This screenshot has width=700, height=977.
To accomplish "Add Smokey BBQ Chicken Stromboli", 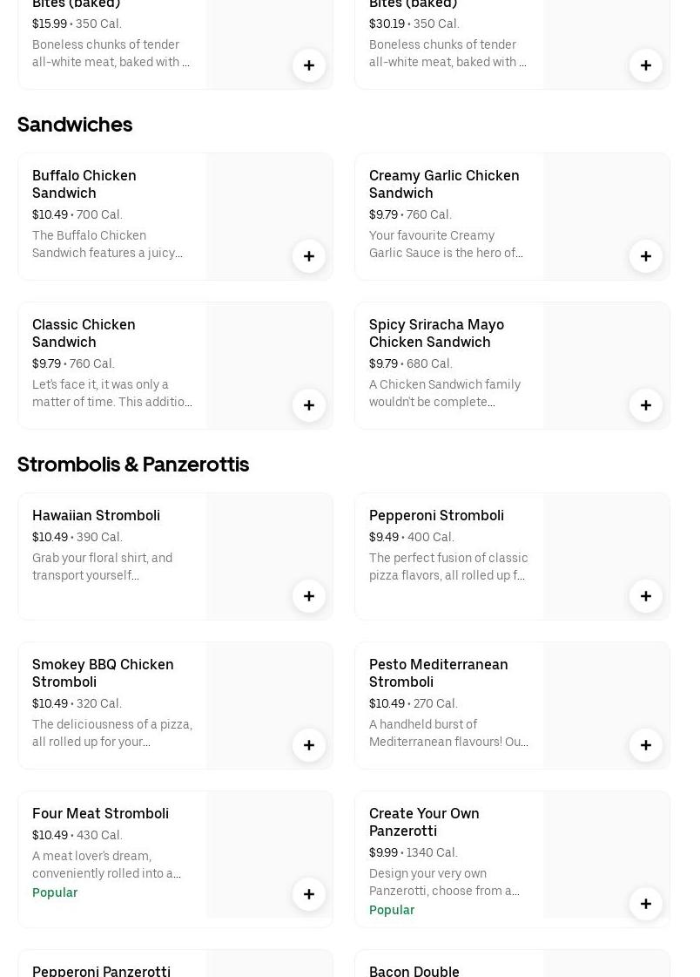I will pyautogui.click(x=309, y=745).
